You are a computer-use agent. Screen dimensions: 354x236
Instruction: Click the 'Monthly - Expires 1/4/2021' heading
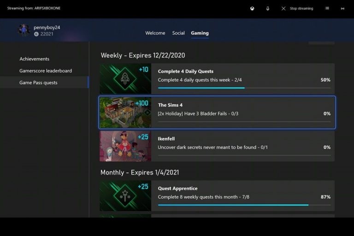(140, 172)
